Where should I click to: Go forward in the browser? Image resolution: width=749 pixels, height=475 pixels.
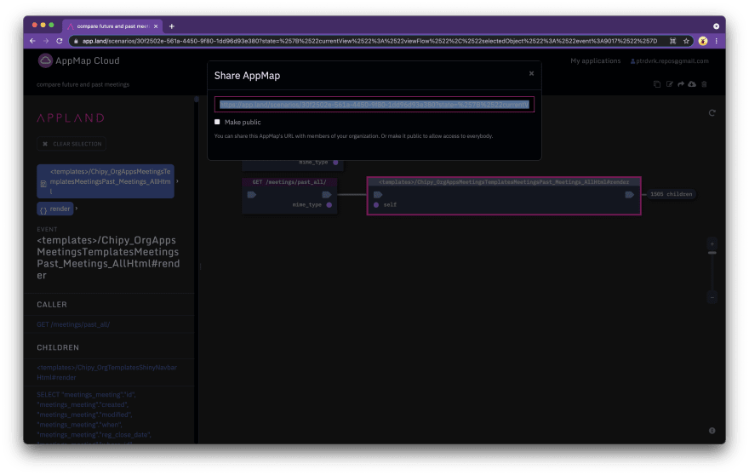coord(46,41)
